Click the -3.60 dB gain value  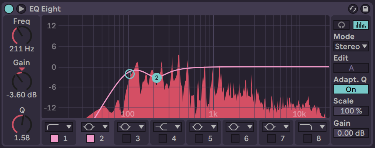point(22,95)
